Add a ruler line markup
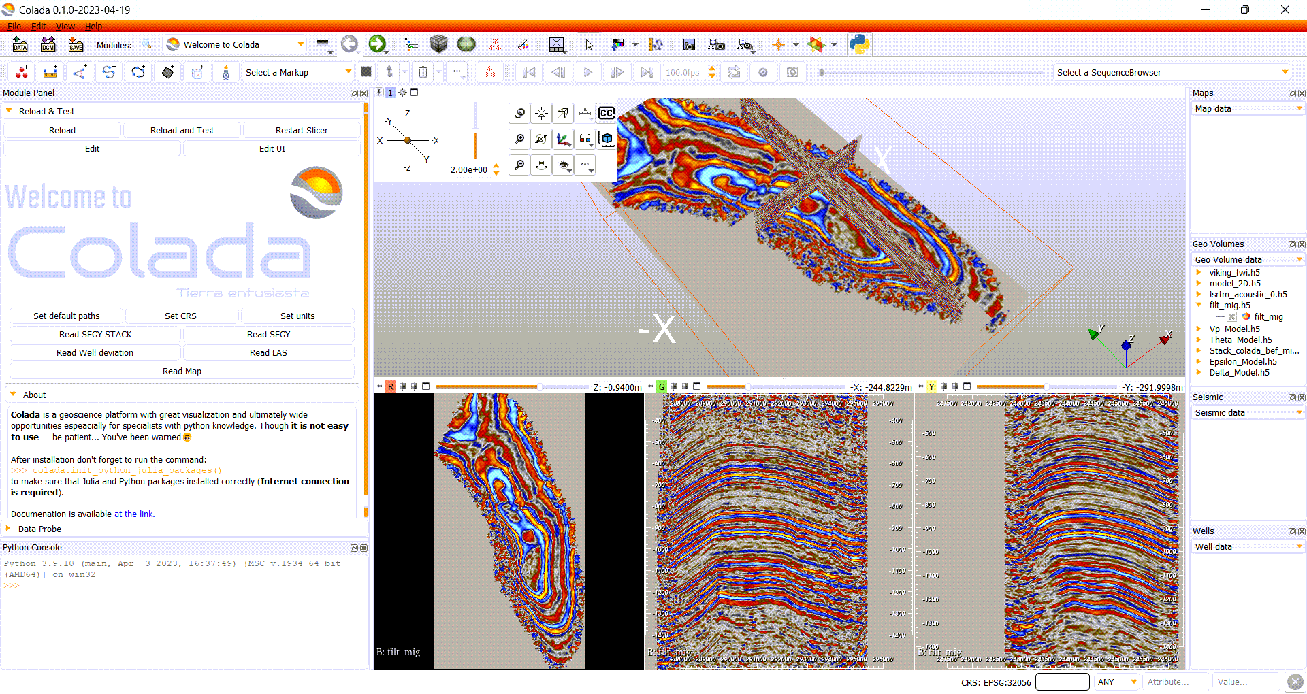The width and height of the screenshot is (1307, 694). [50, 72]
